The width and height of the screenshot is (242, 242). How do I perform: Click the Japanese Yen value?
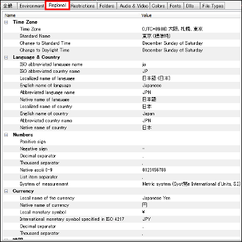(x=156, y=198)
